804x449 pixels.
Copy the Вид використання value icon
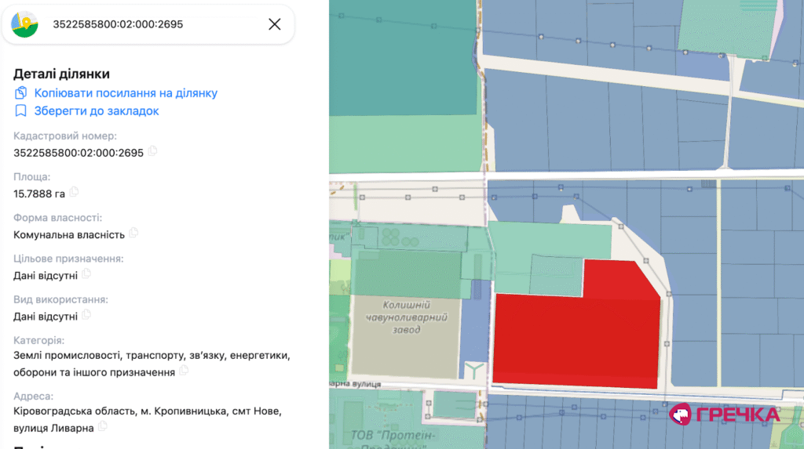[x=86, y=315]
